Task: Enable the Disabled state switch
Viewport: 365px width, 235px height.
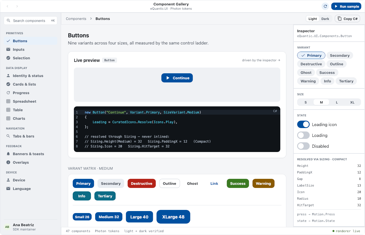Action: (303, 146)
